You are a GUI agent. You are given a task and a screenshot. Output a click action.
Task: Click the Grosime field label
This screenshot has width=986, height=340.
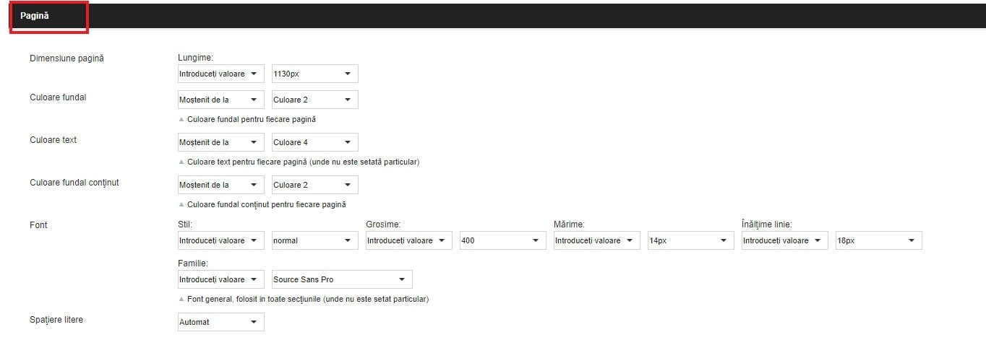point(383,225)
